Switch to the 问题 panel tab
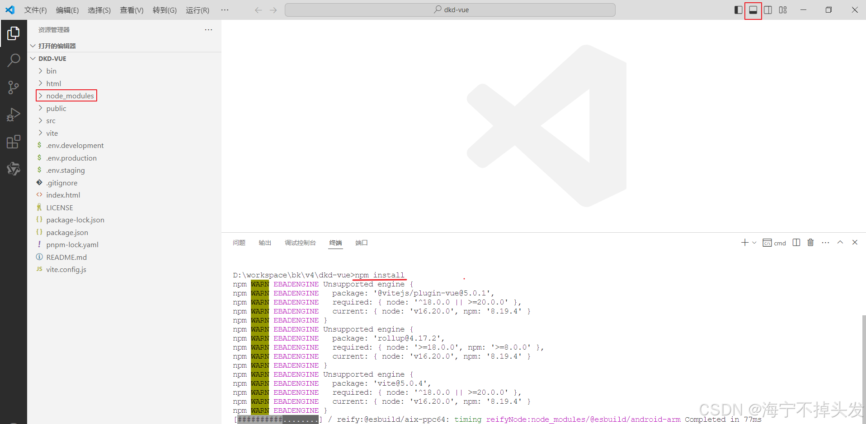This screenshot has height=424, width=866. click(x=239, y=243)
